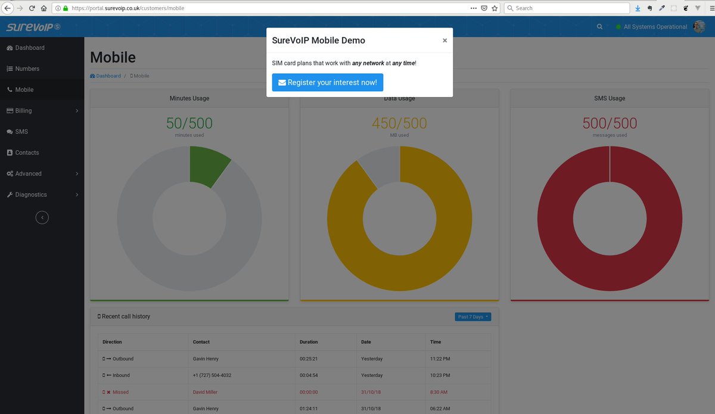The width and height of the screenshot is (715, 414).
Task: Follow the Dashboard breadcrumb link
Action: 105,76
